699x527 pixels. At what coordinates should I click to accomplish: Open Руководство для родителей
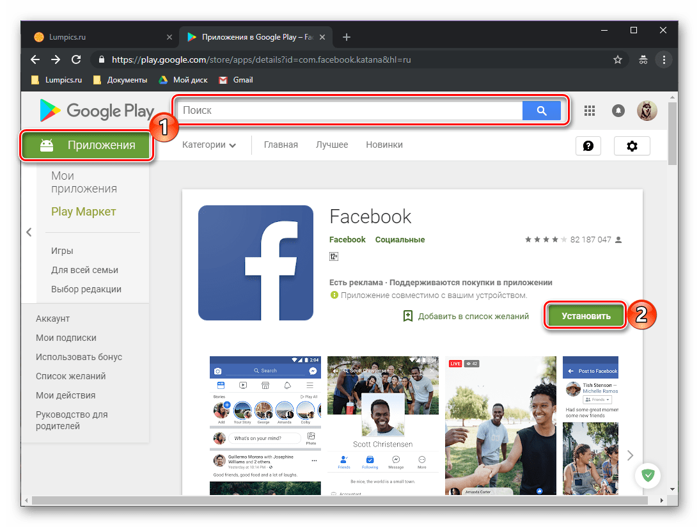coord(72,420)
